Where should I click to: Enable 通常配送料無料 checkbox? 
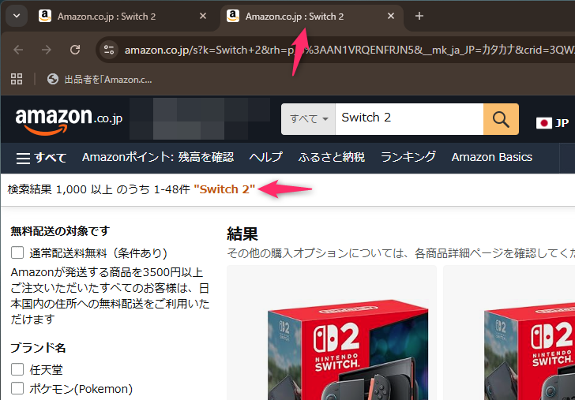pos(17,253)
